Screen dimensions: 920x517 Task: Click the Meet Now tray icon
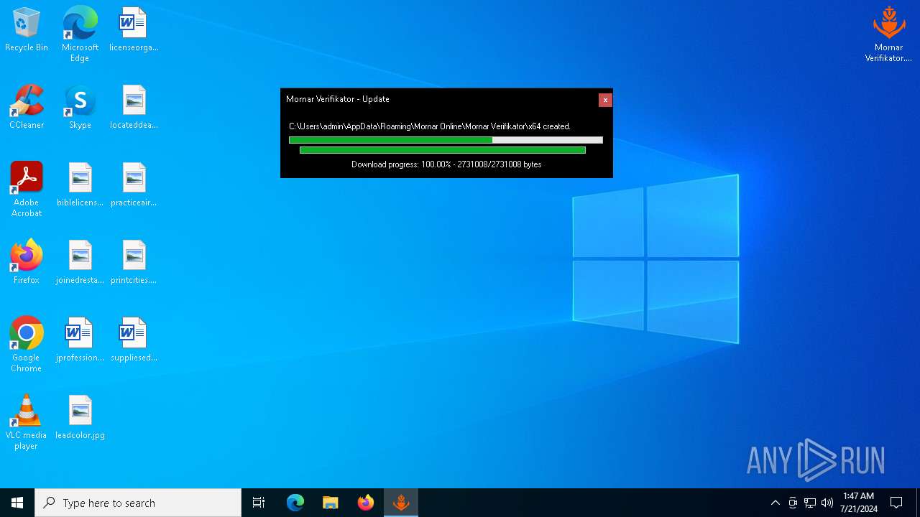[793, 503]
